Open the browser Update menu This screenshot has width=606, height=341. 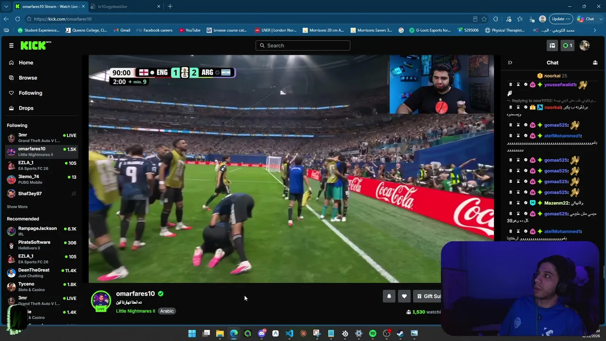(x=561, y=19)
